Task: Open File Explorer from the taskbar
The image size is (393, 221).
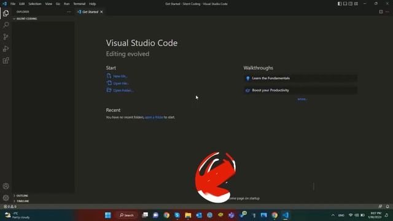Action: 188,215
